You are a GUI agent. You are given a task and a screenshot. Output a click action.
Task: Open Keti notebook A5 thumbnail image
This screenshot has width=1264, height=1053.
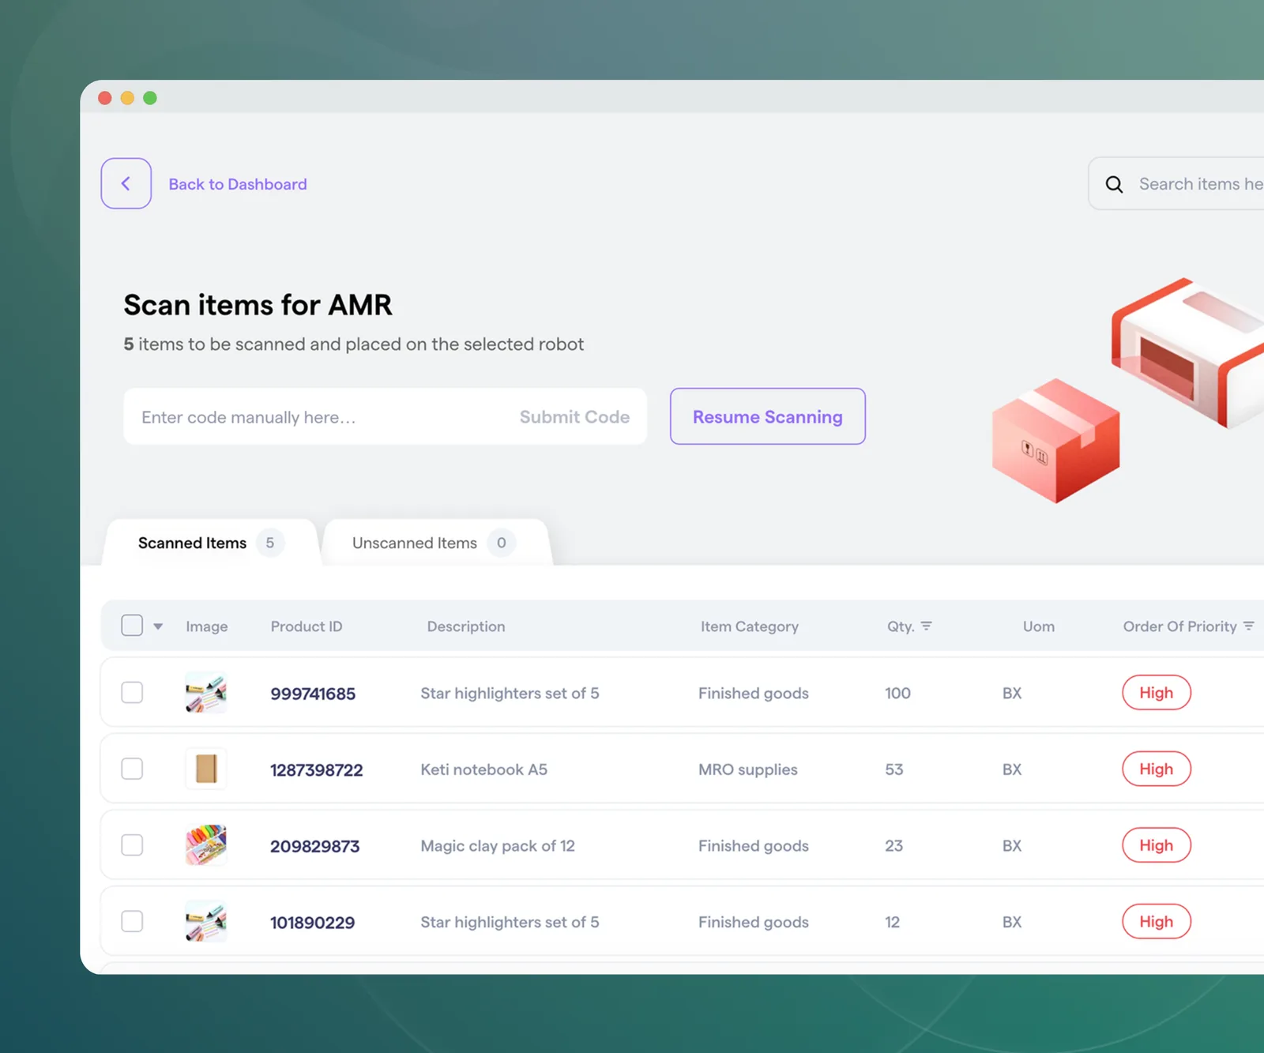(206, 769)
